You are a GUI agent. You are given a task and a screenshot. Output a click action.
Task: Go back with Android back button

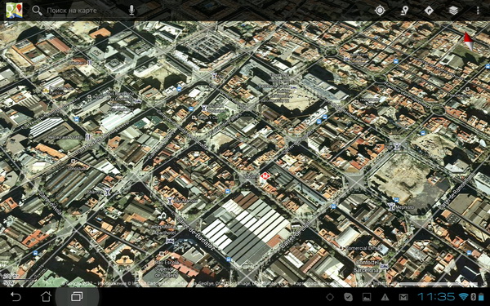click(x=16, y=296)
